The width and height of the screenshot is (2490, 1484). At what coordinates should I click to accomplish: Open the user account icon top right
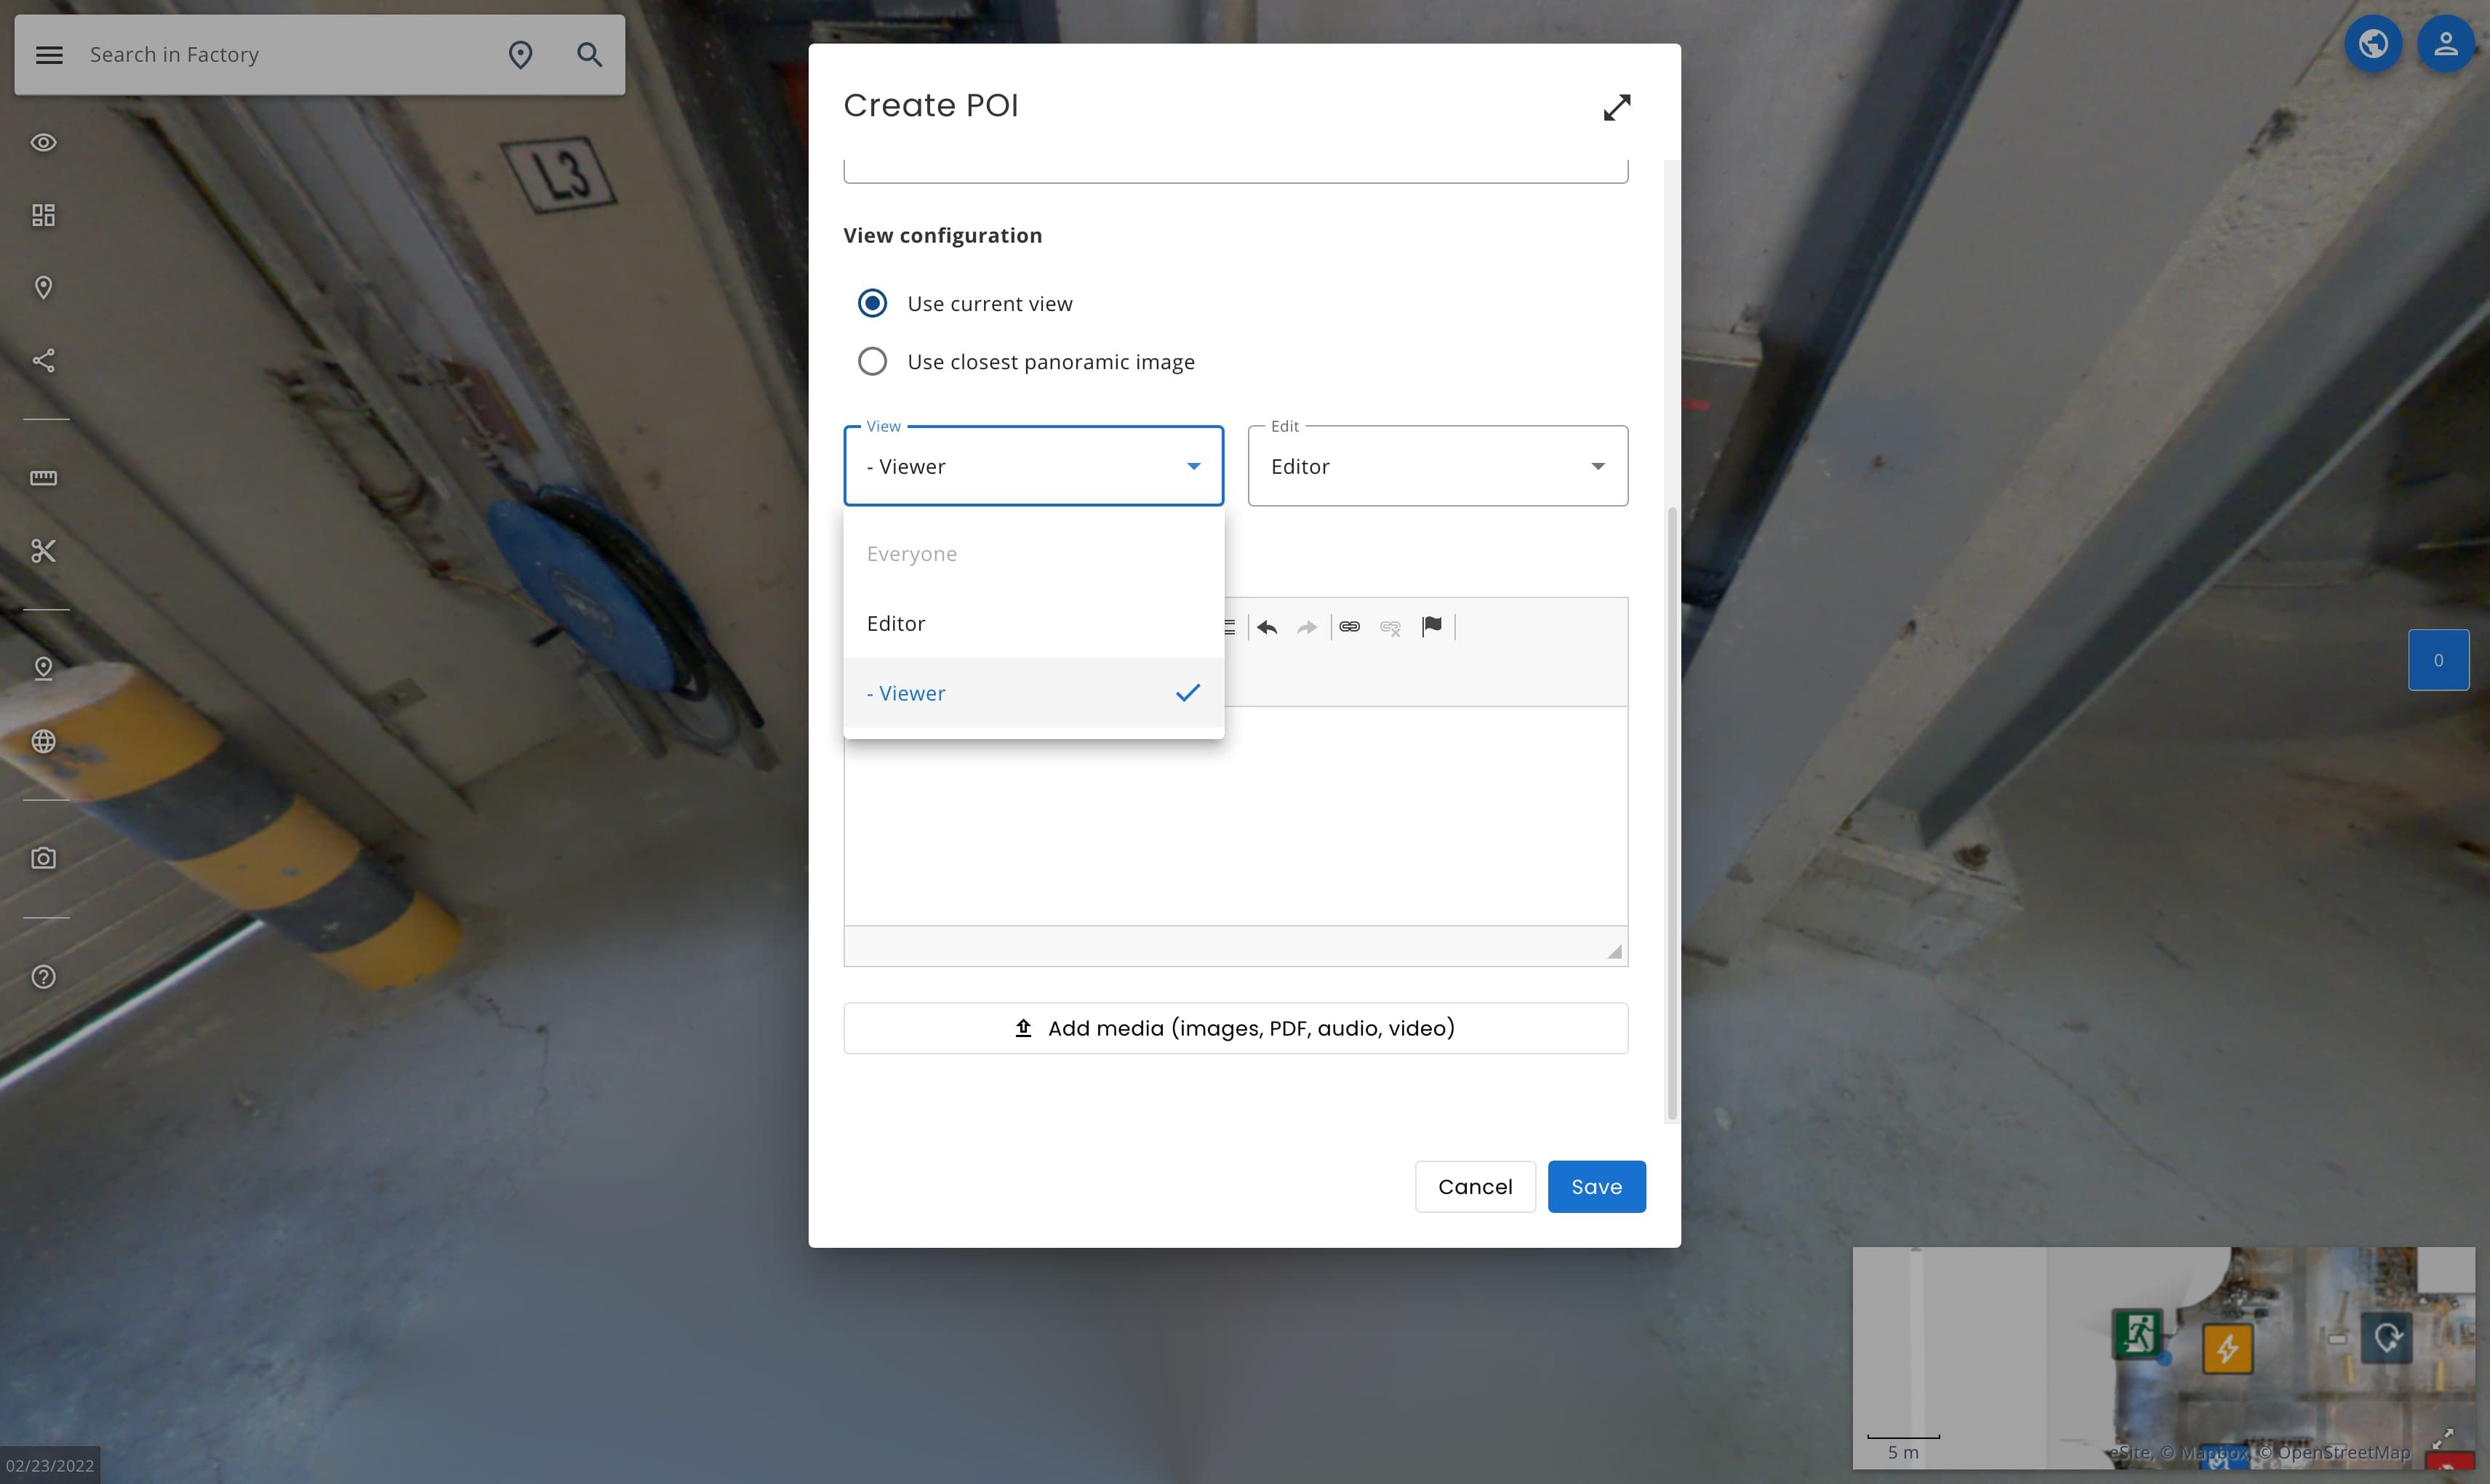[2445, 43]
